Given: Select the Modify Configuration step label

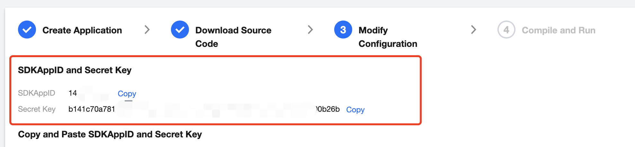Looking at the screenshot, I should (388, 37).
